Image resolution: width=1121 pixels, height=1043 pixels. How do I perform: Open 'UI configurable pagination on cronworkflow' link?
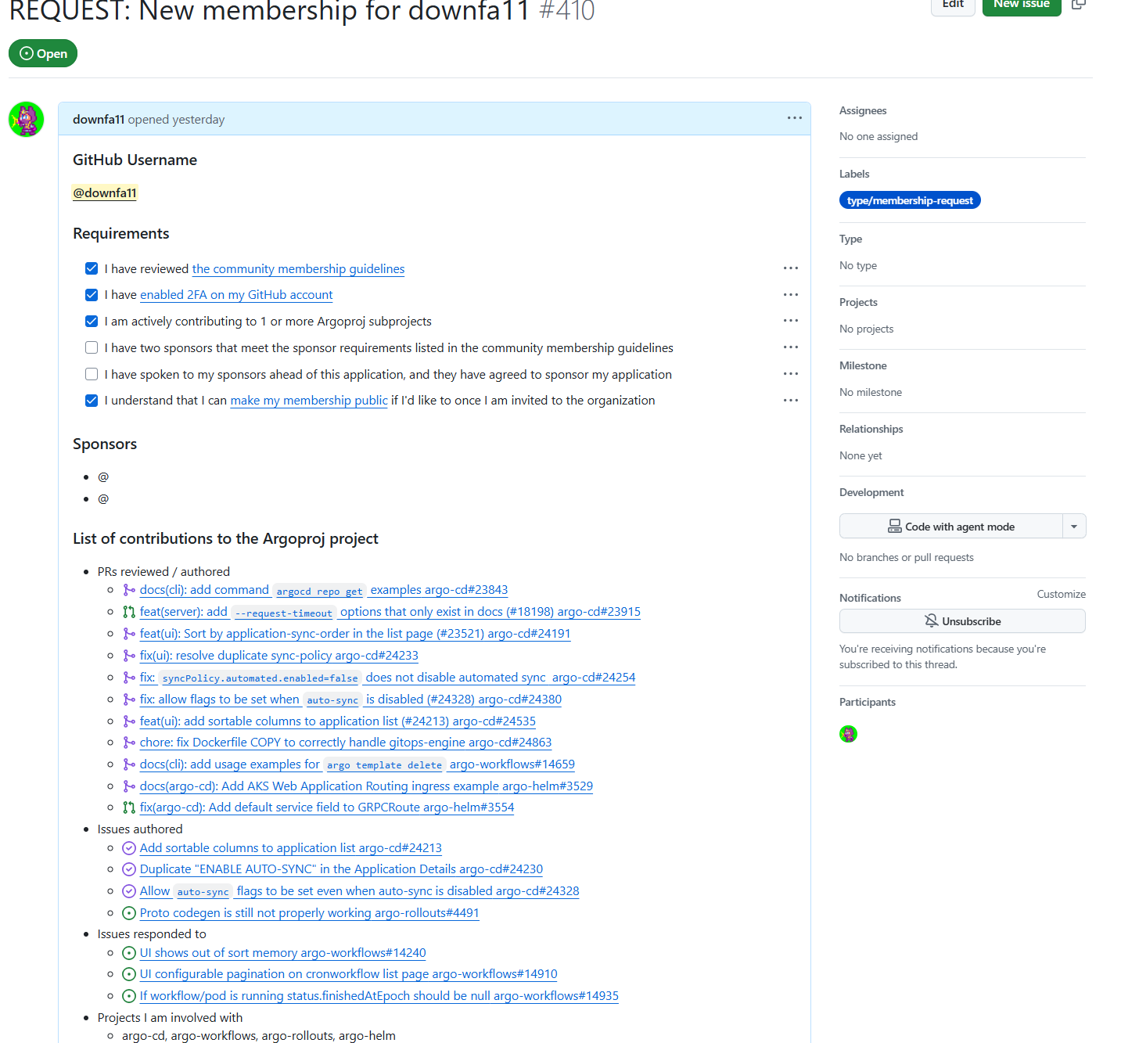click(x=348, y=974)
